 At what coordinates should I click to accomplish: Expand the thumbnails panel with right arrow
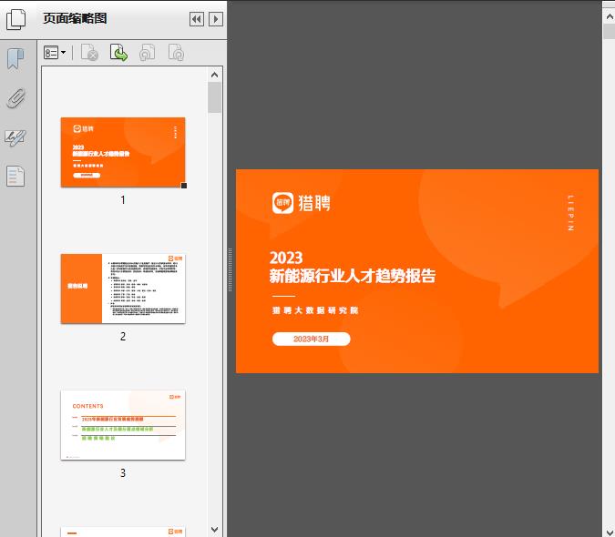216,19
